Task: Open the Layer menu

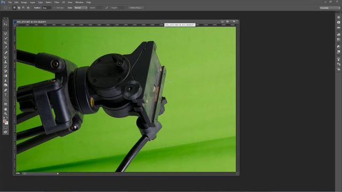Action: click(32, 2)
